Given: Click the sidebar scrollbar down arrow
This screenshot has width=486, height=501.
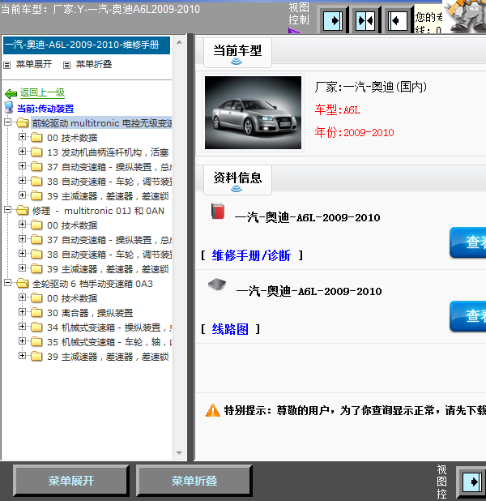Looking at the screenshot, I should coord(179,453).
